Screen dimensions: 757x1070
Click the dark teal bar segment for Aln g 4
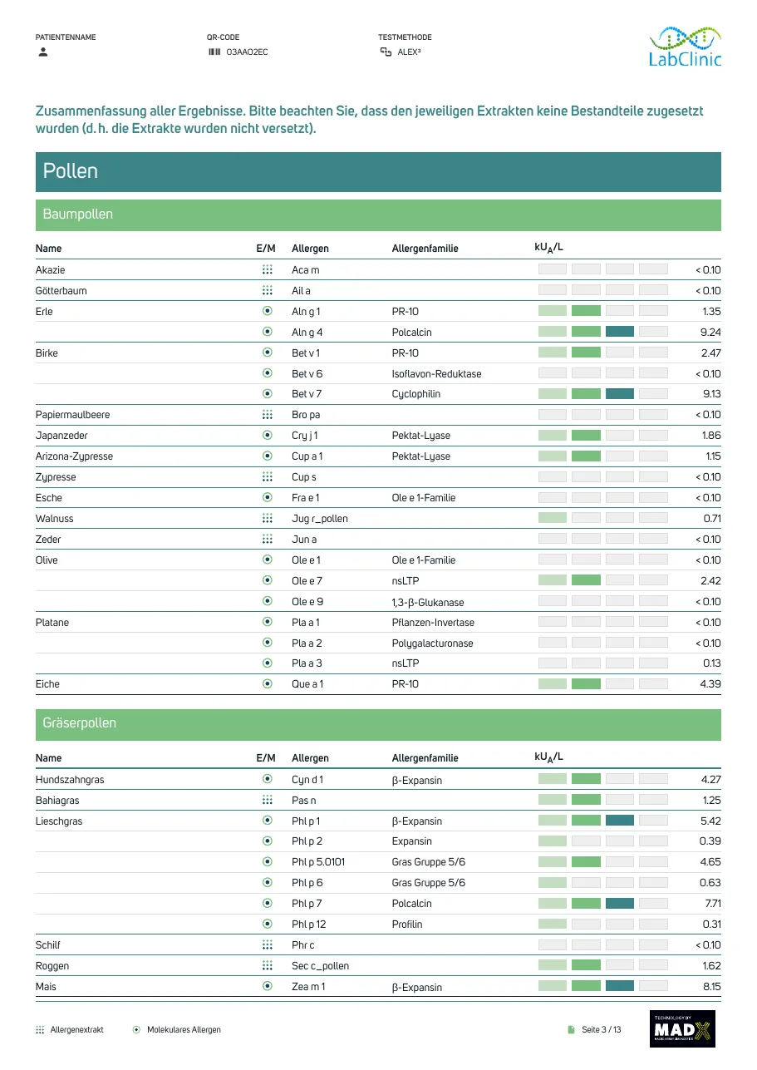(x=620, y=332)
